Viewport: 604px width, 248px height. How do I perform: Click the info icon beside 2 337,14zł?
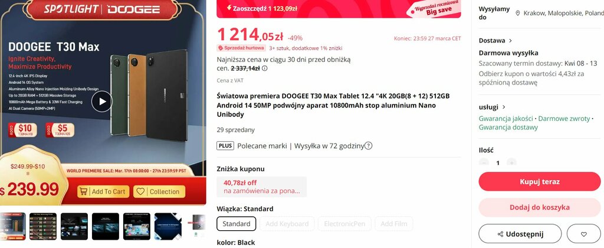[x=265, y=68]
